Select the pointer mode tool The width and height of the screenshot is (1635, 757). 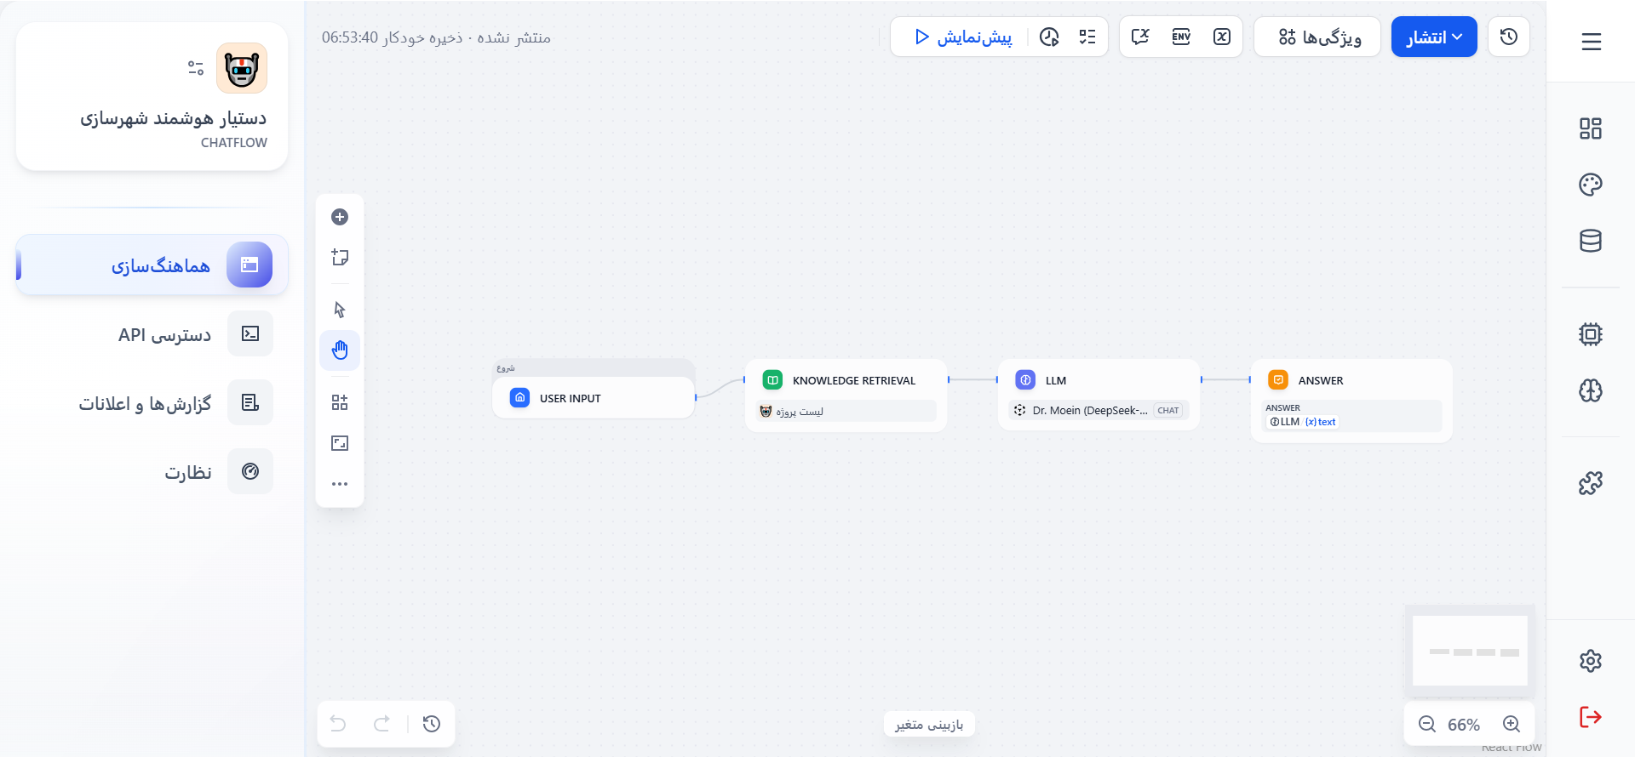340,310
